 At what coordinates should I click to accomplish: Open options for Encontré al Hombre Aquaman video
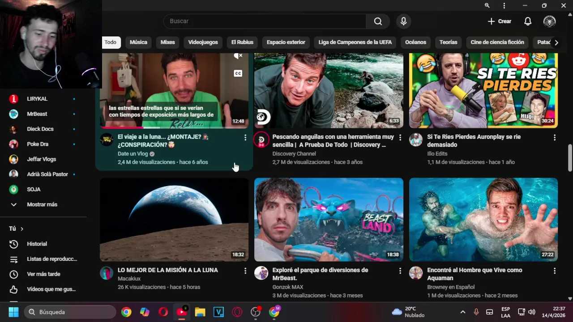(x=555, y=271)
